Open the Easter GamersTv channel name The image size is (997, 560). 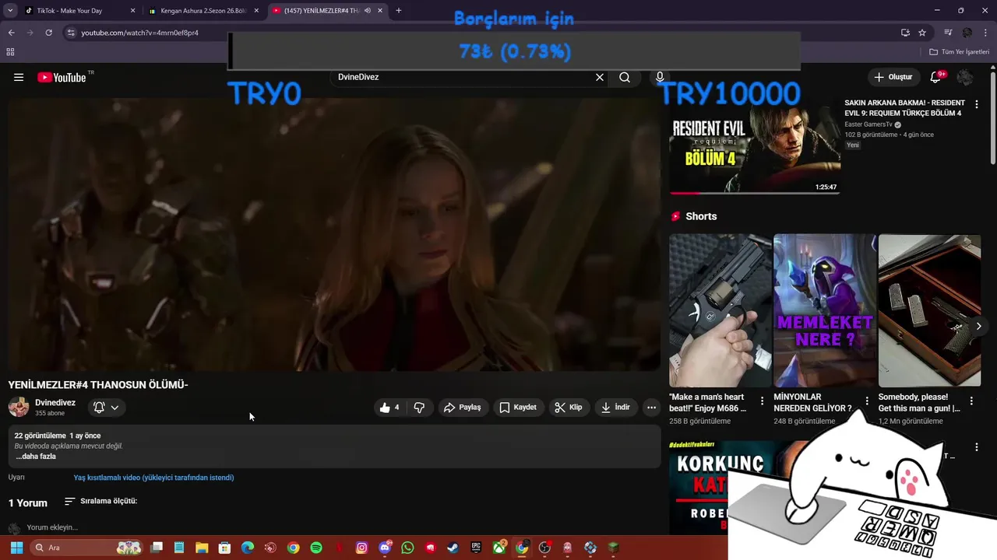[868, 124]
